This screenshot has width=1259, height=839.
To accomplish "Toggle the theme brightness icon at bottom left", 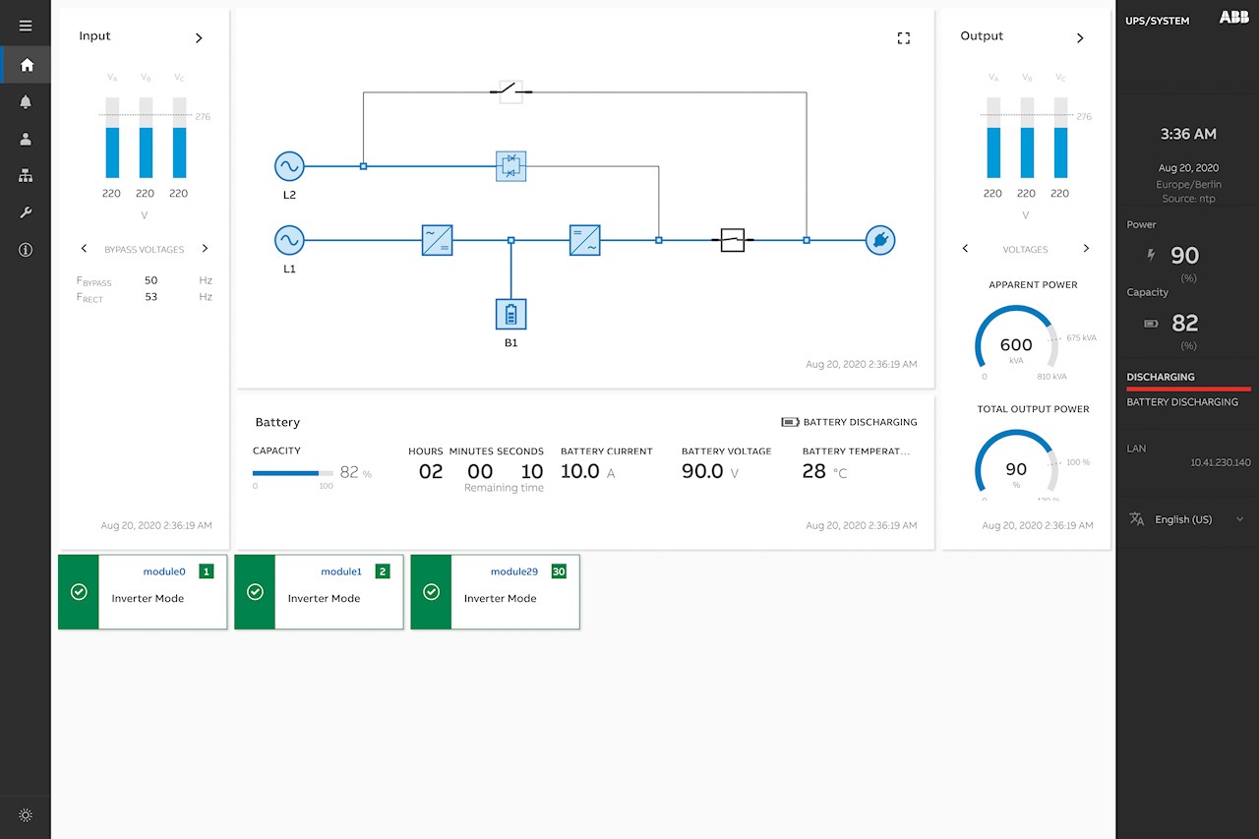I will click(25, 814).
